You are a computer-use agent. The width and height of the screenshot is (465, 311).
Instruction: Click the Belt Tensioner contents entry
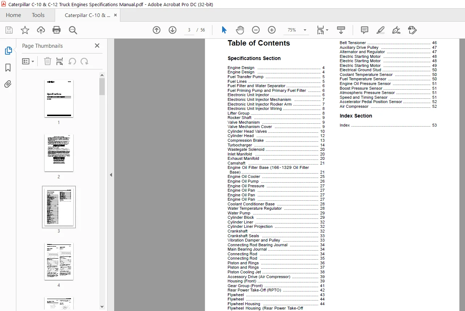[x=388, y=43]
